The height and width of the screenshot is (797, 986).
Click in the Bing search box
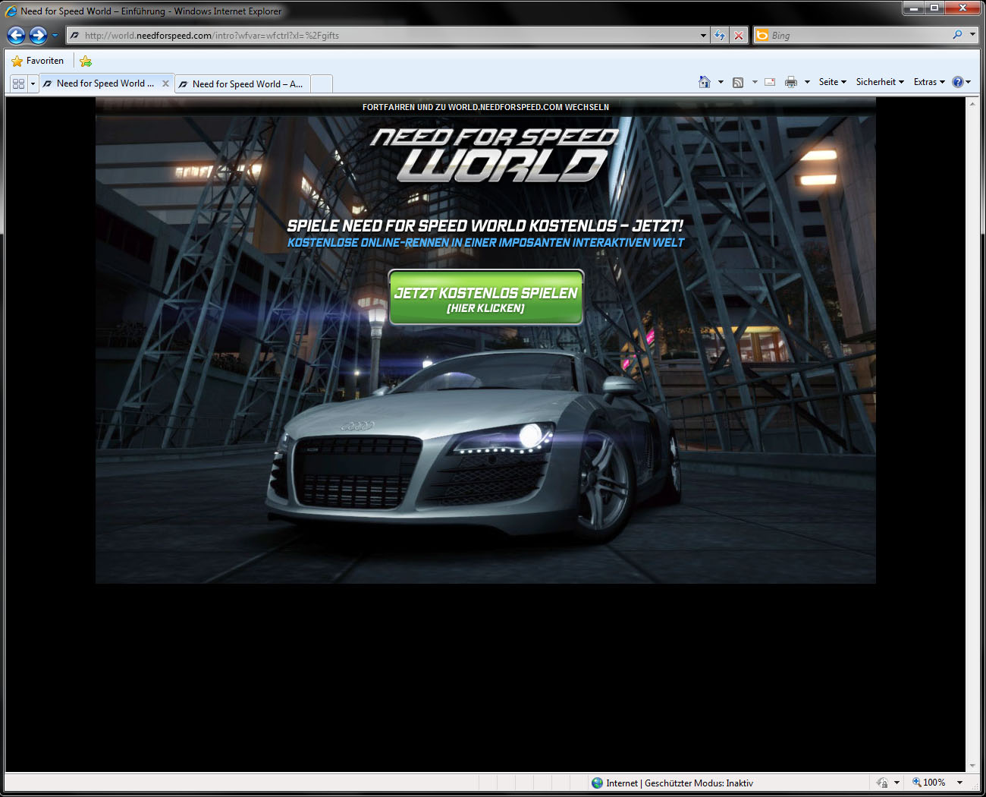[x=857, y=35]
